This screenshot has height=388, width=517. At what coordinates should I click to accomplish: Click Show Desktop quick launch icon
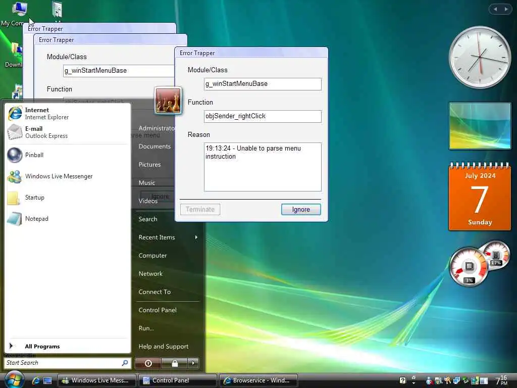click(47, 380)
